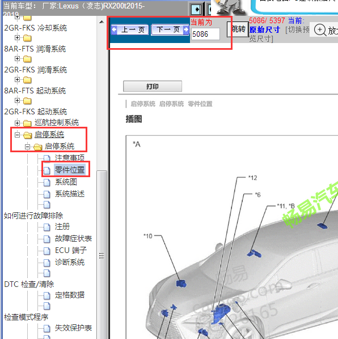Click the folder icon under 8AR-FTS 起动系统
This screenshot has width=338, height=339.
pyautogui.click(x=27, y=101)
